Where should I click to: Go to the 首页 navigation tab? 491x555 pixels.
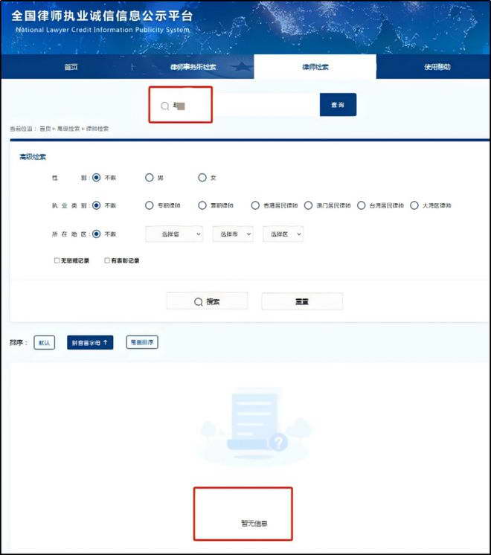click(71, 67)
